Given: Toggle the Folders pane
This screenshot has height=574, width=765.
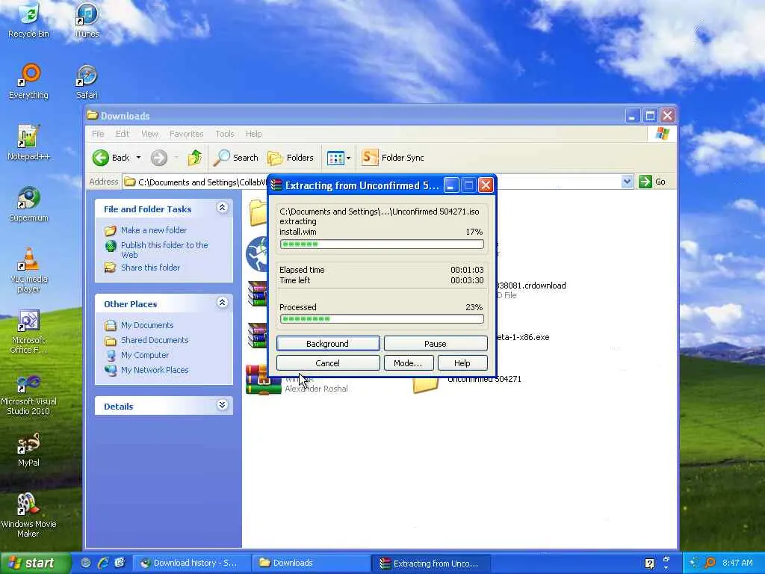Looking at the screenshot, I should pyautogui.click(x=291, y=158).
